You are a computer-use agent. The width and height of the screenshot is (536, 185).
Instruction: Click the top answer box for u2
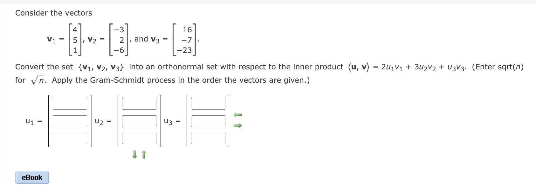click(139, 103)
